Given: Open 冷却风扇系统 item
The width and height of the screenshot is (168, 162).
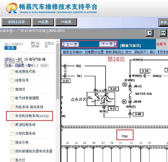Looking at the screenshot, I should [25, 133].
